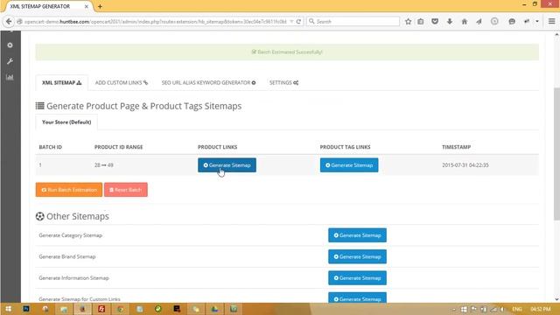Screen dimensions: 560x315
Task: Open the Windows Start button
Action: (x=8, y=309)
